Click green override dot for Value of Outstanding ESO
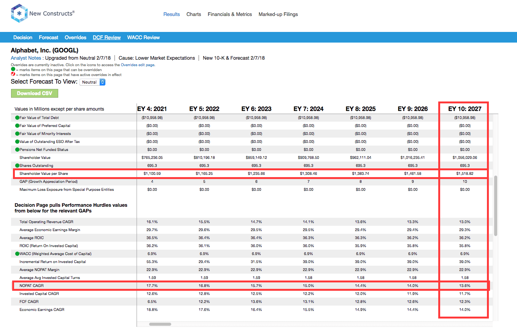This screenshot has height=336, width=517. (17, 142)
